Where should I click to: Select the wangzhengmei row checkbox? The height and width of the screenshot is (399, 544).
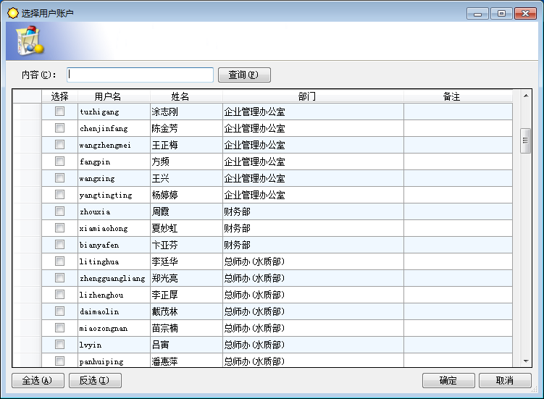tap(59, 145)
